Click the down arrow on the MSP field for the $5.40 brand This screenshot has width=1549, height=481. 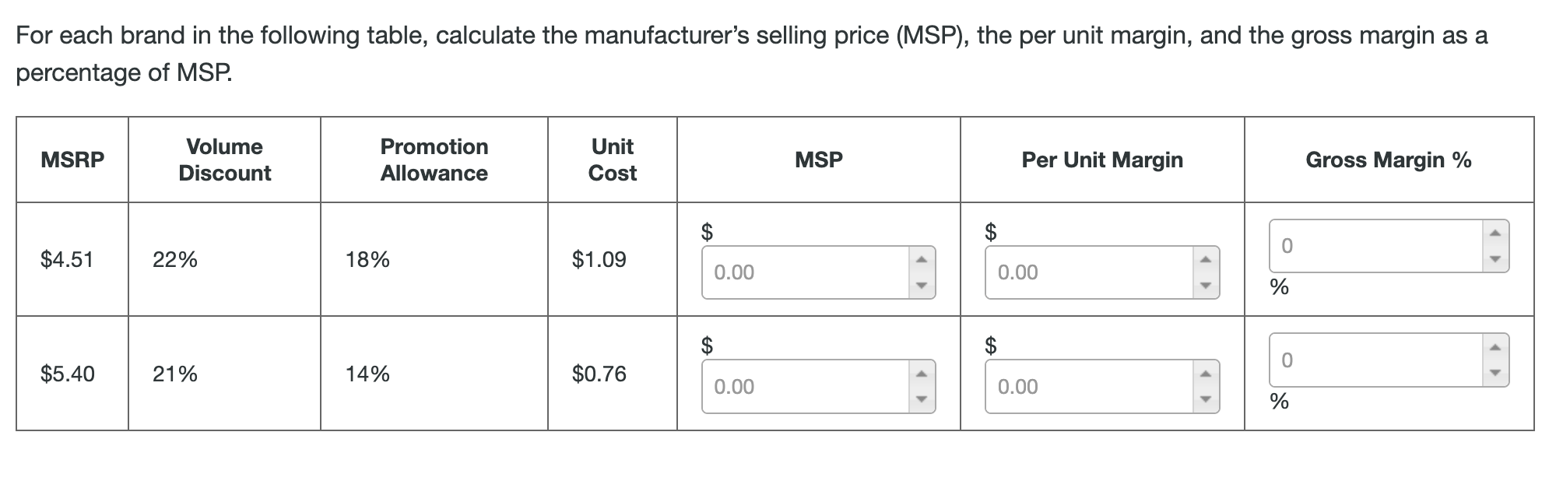920,401
